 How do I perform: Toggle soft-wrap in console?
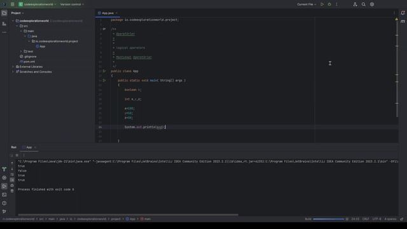click(12, 174)
